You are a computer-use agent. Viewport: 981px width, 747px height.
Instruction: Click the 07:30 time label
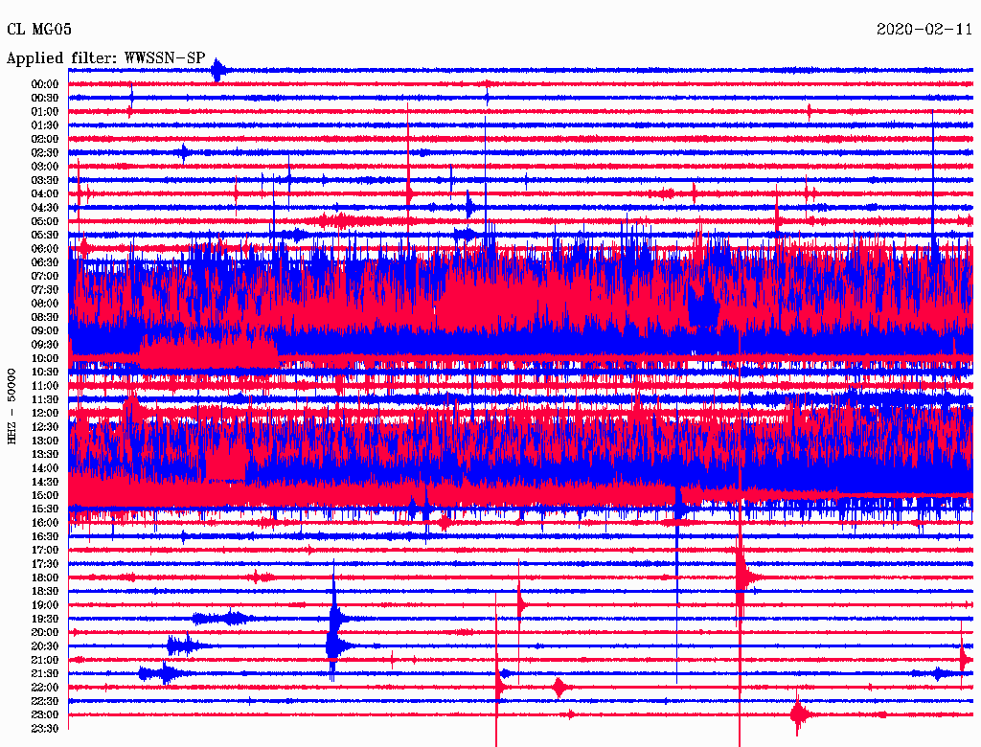click(45, 290)
